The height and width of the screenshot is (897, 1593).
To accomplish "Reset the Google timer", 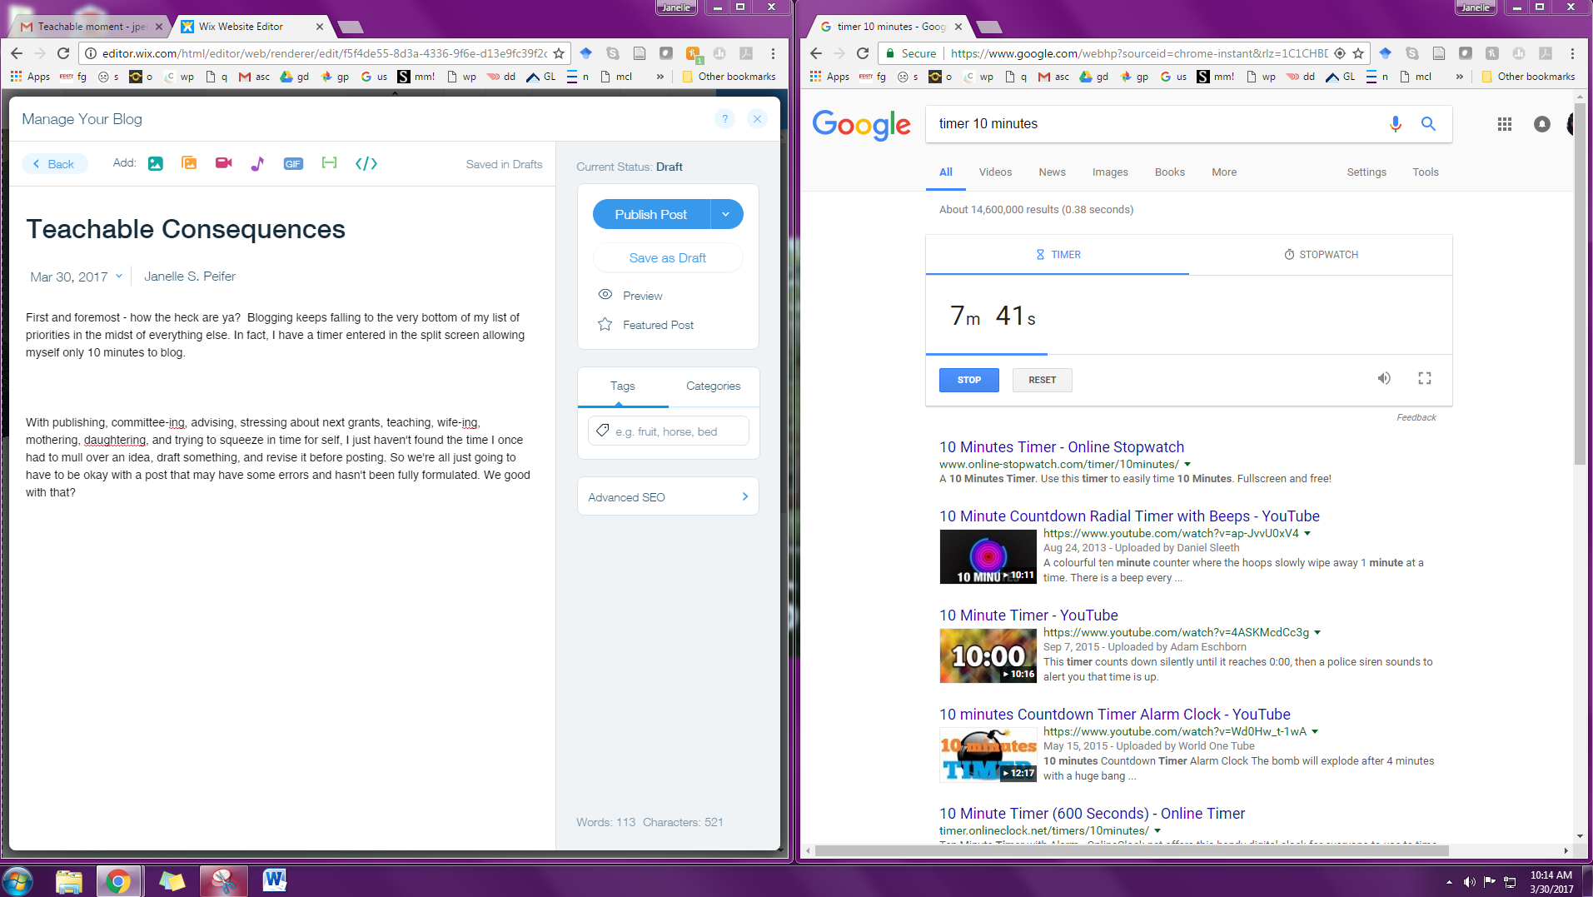I will pyautogui.click(x=1042, y=380).
